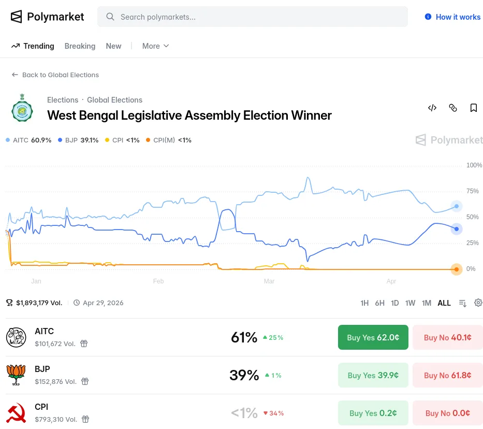Open the Trending tab
Screen dimensions: 483x429
click(x=33, y=46)
